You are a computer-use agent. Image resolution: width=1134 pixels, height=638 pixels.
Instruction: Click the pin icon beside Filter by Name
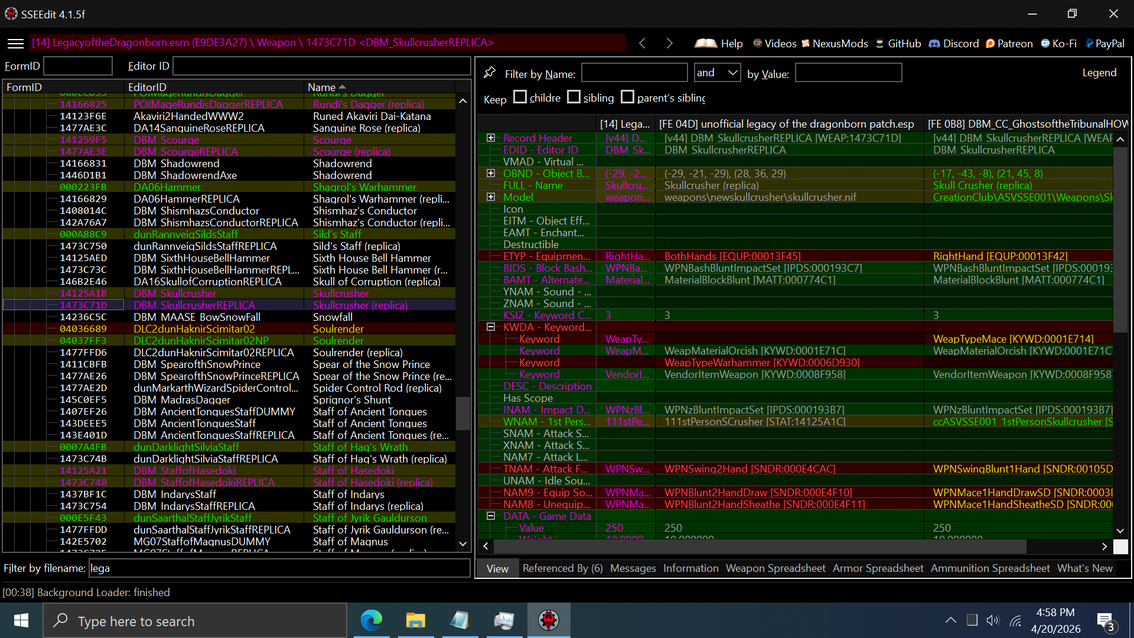tap(490, 73)
